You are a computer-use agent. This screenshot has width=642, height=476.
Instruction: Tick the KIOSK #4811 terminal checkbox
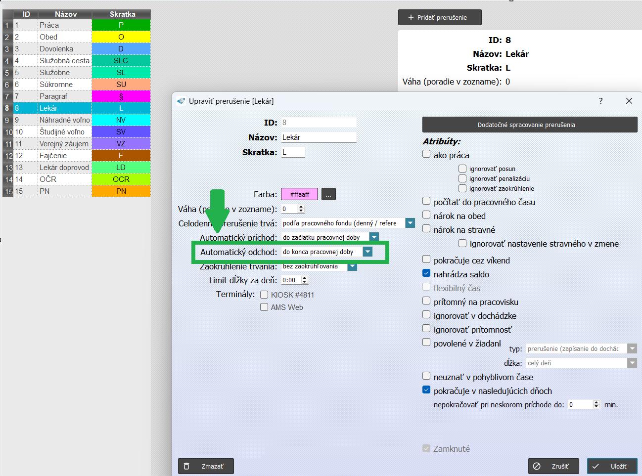[x=264, y=295]
